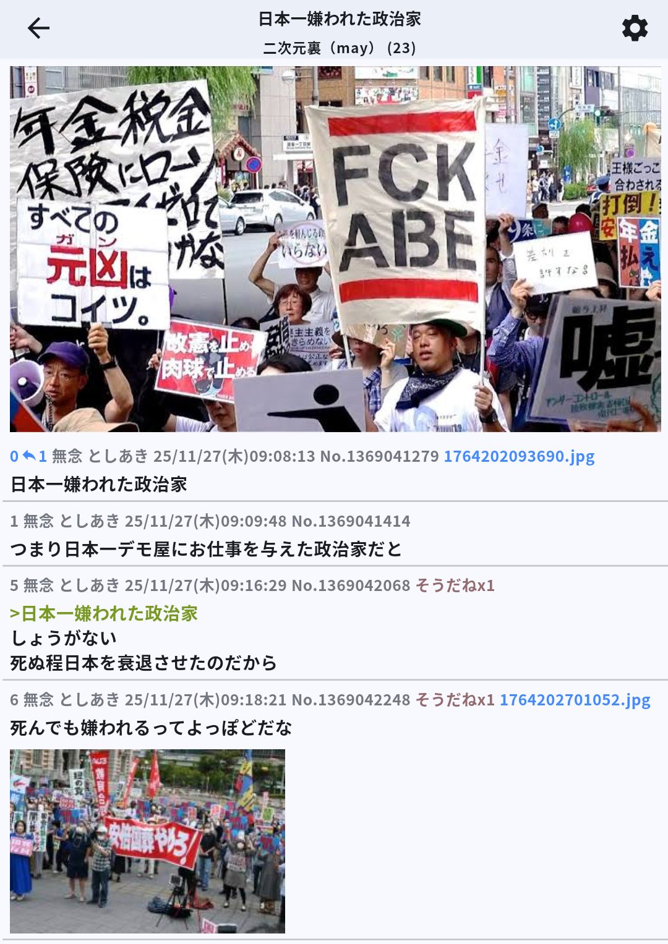Tap そうだねx1 on post 6
Image resolution: width=668 pixels, height=944 pixels.
point(455,700)
